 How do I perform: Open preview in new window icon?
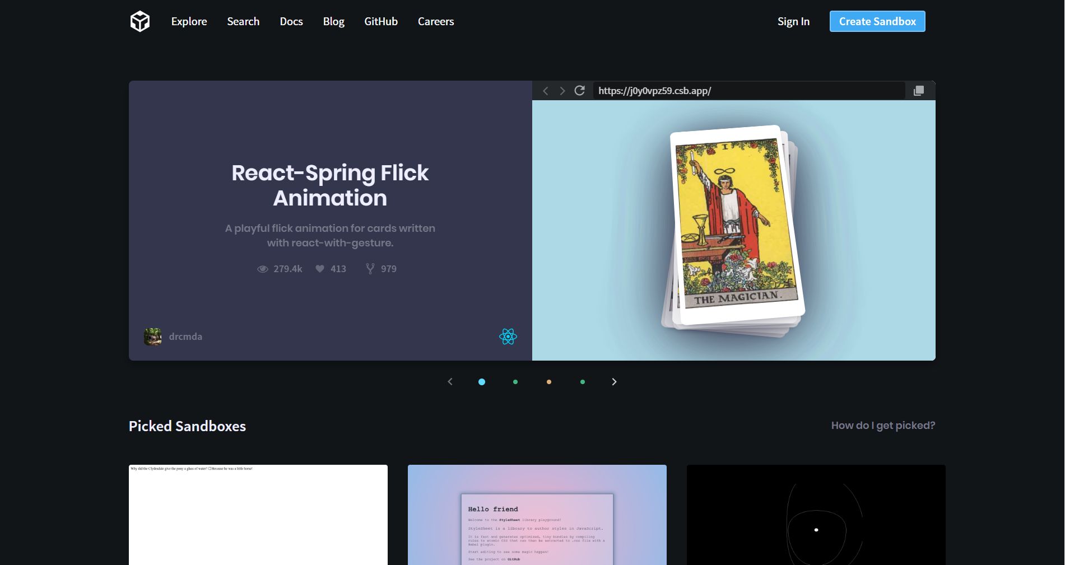pos(919,91)
